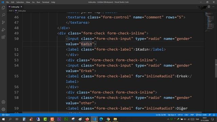Open the Accounts menu icon
The height and width of the screenshot is (122, 217).
tap(3, 102)
